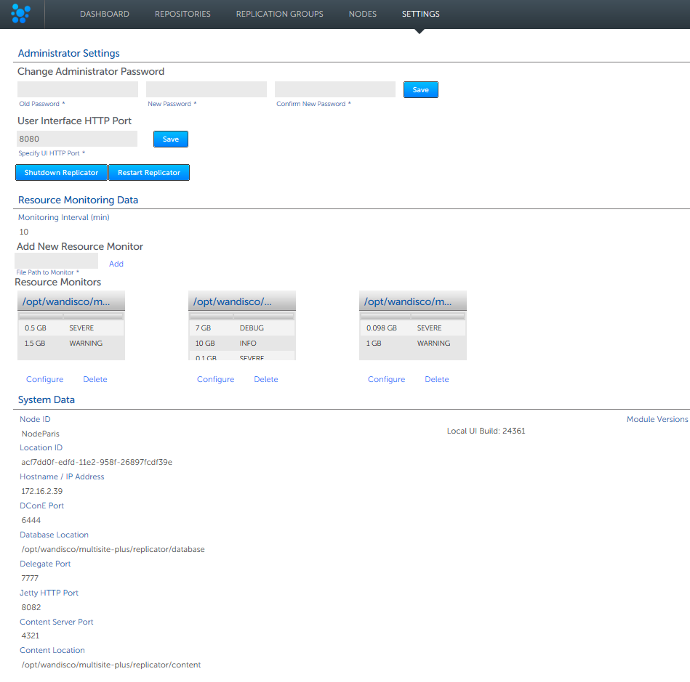
Task: Edit the UI HTTP Port field showing 8080
Action: click(77, 139)
